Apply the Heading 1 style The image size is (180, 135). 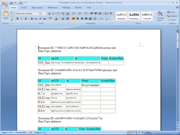[134, 16]
